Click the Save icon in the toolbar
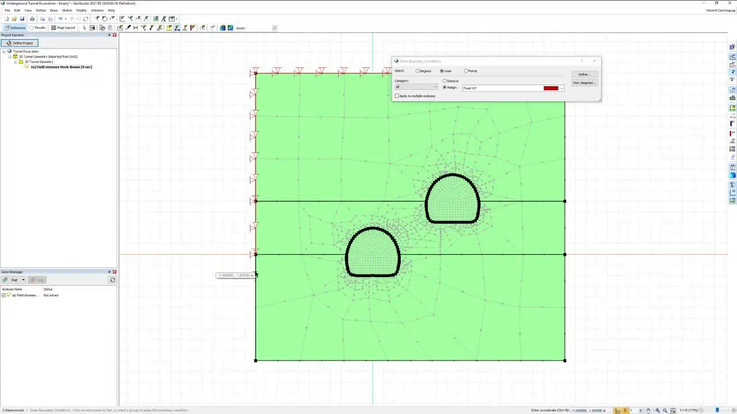The image size is (737, 414). (x=22, y=18)
